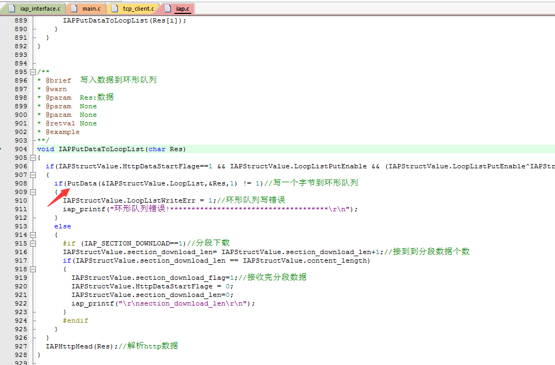Click the '@example' tag on line 902

tap(63, 132)
